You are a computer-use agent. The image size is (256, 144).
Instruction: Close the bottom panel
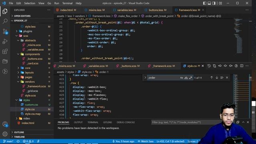[x=248, y=122]
